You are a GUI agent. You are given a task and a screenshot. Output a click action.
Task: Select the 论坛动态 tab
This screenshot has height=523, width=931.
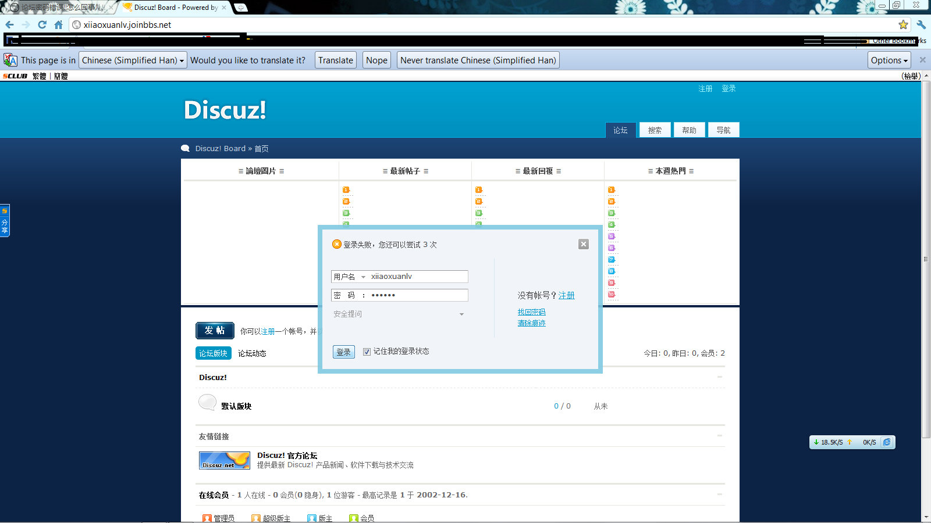pos(252,353)
